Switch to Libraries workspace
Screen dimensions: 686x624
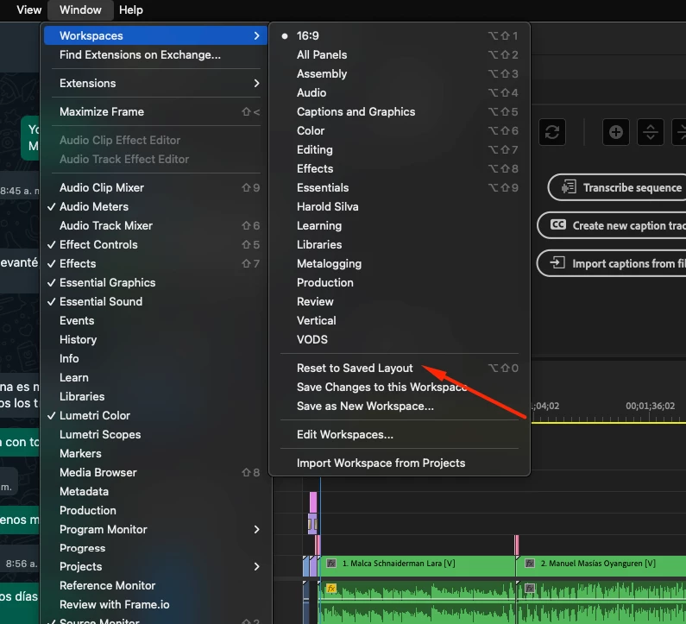(x=400, y=244)
